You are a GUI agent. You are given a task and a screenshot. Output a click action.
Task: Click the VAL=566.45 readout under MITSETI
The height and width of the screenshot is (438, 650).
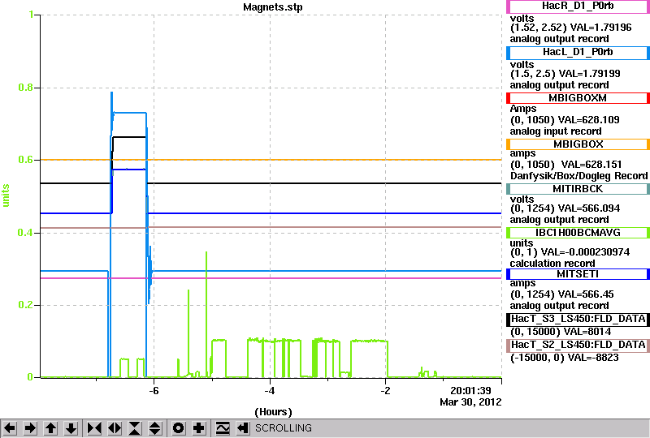(586, 294)
